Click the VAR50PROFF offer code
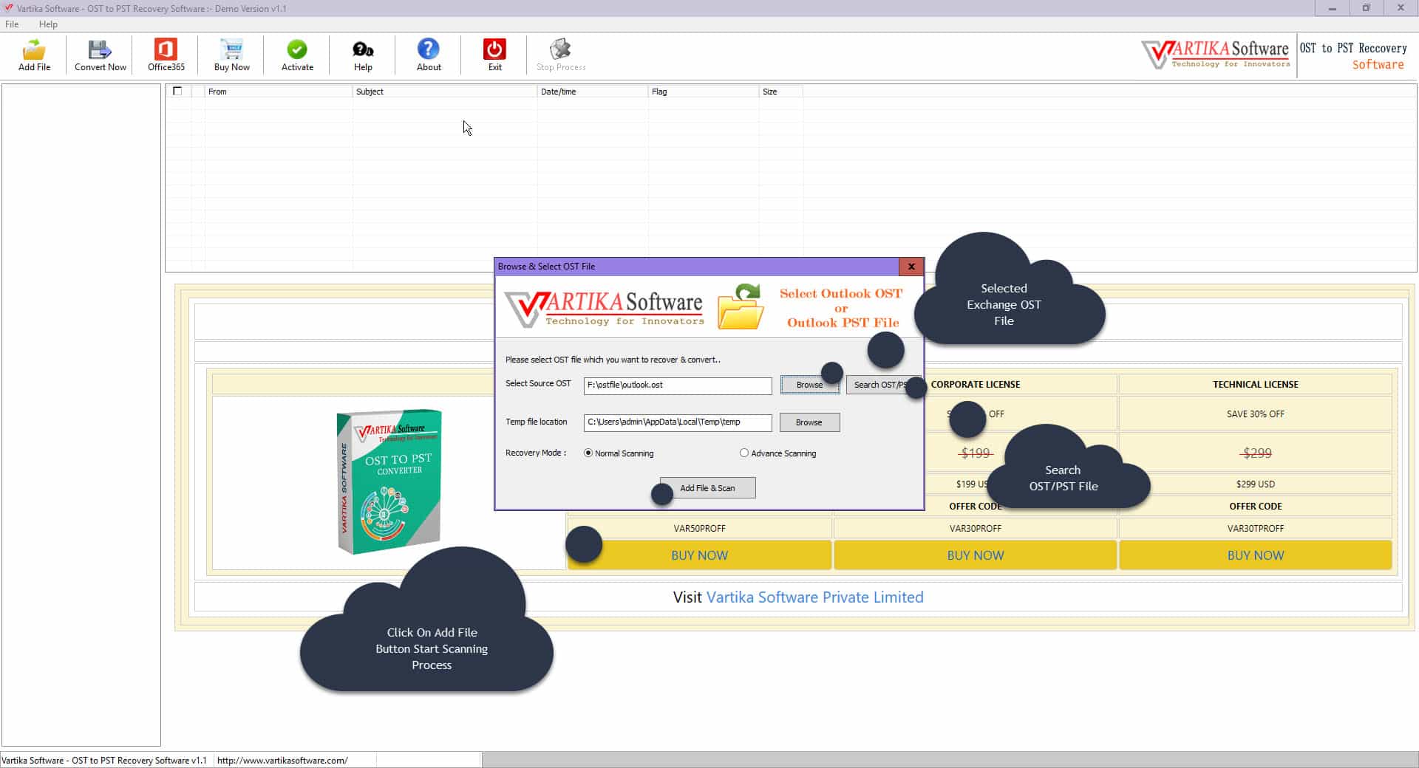The height and width of the screenshot is (768, 1419). pyautogui.click(x=699, y=528)
